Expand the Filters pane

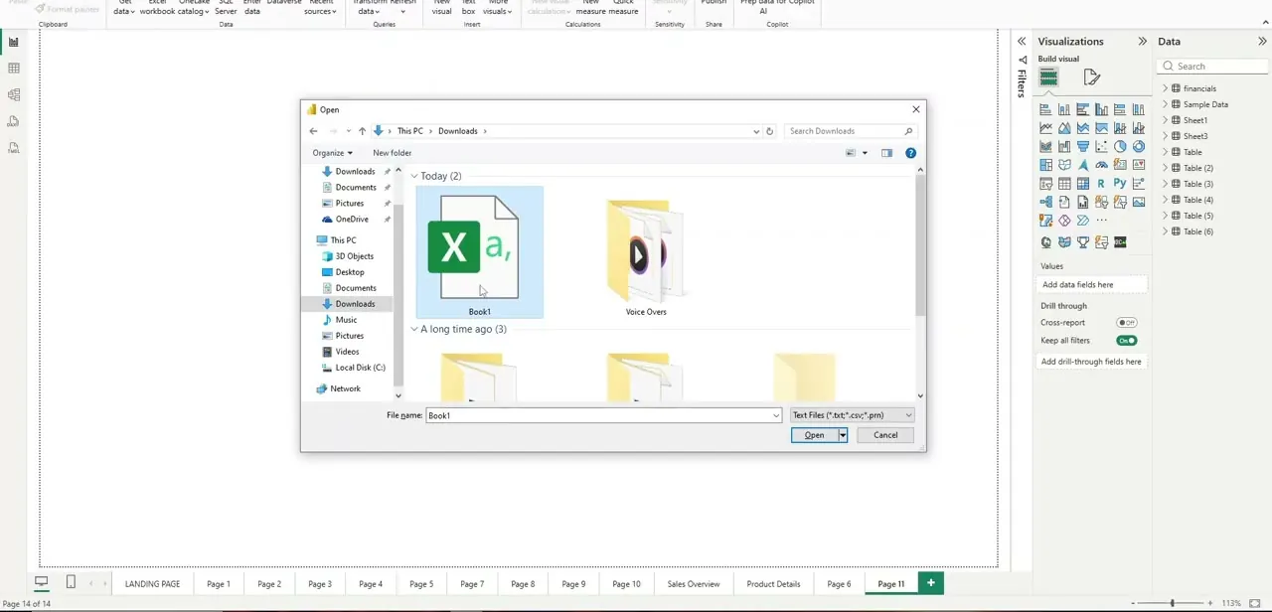tap(1022, 42)
